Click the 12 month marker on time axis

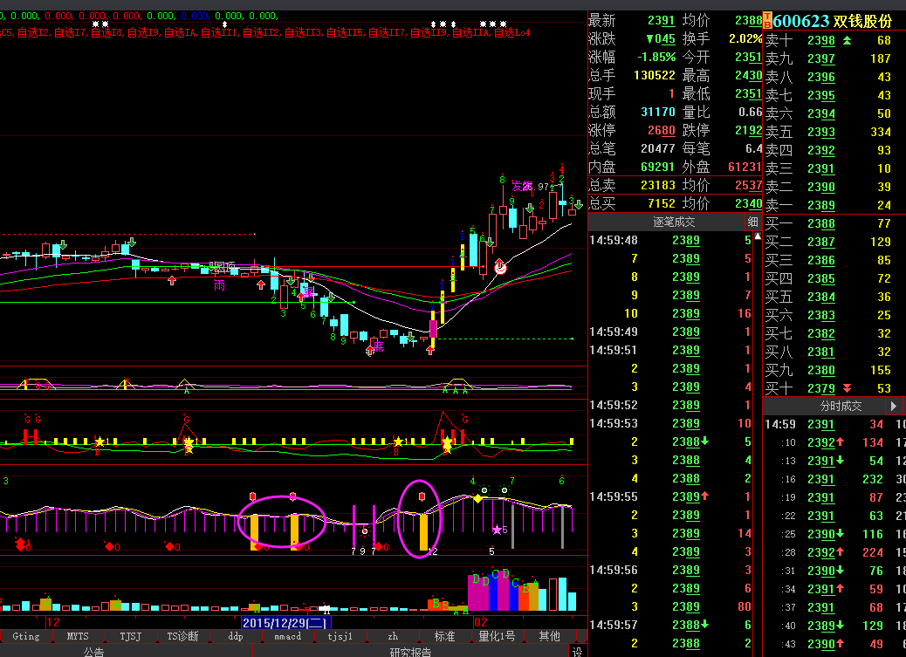[52, 622]
